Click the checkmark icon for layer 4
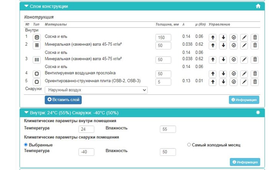 [x=233, y=74]
